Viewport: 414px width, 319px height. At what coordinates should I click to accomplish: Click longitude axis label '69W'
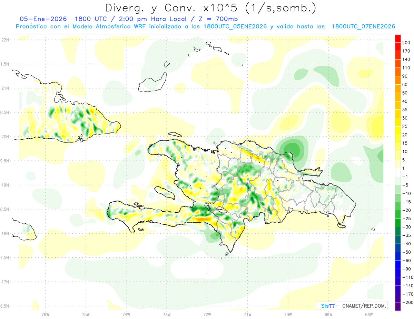click(x=328, y=314)
